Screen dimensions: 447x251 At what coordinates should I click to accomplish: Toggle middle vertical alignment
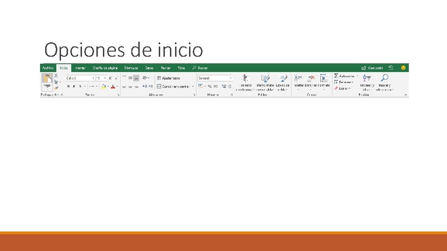click(x=130, y=78)
